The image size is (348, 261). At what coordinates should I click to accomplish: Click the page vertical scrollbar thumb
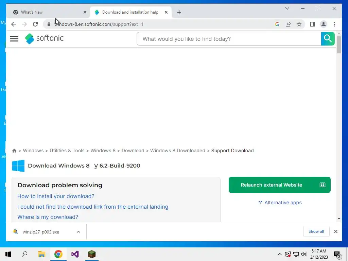pyautogui.click(x=339, y=45)
